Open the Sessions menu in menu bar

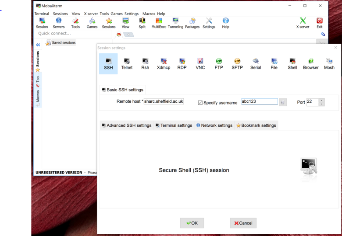coord(60,14)
